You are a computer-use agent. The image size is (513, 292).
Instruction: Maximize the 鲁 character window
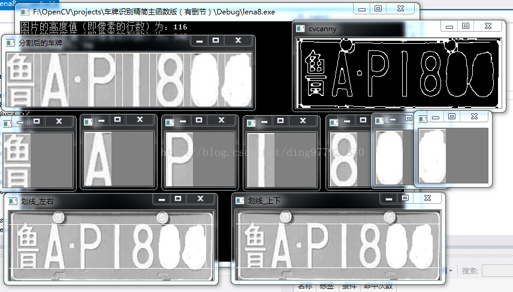tap(37, 121)
